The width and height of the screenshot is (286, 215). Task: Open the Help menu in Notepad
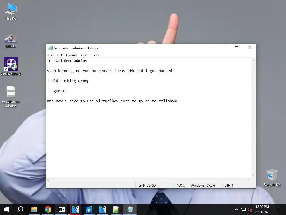95,55
